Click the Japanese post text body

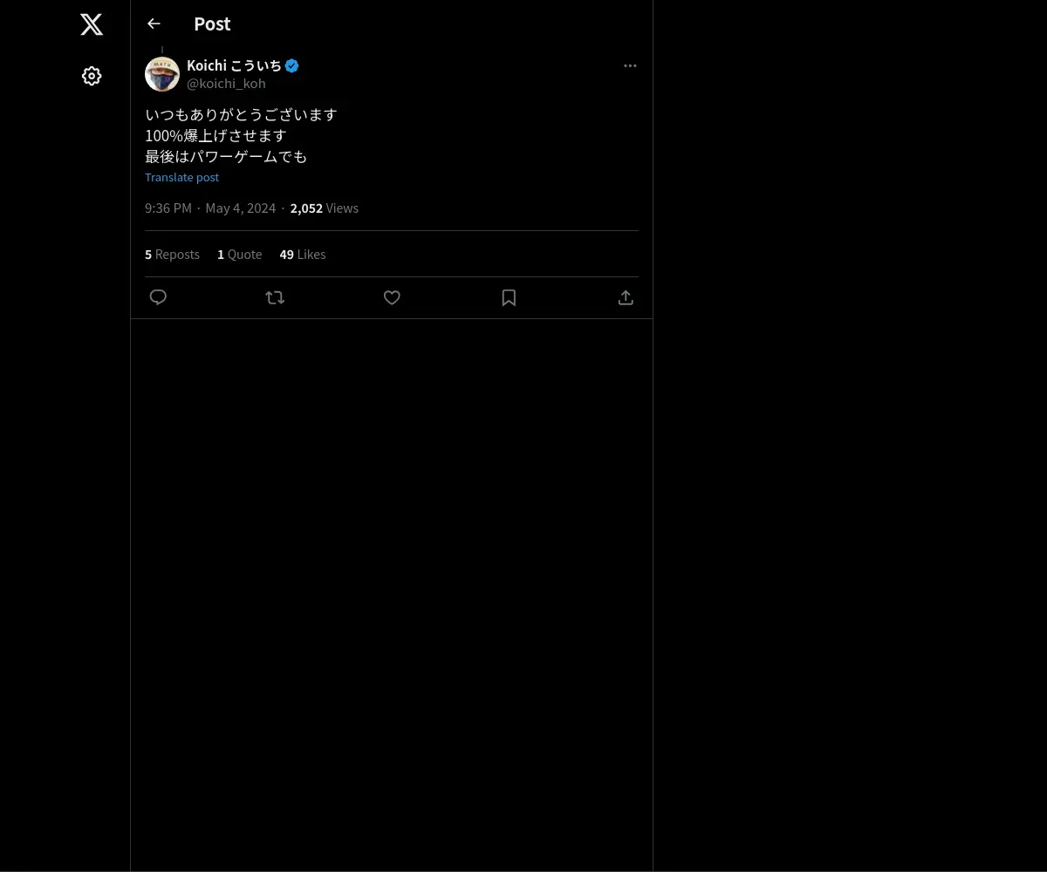coord(241,135)
